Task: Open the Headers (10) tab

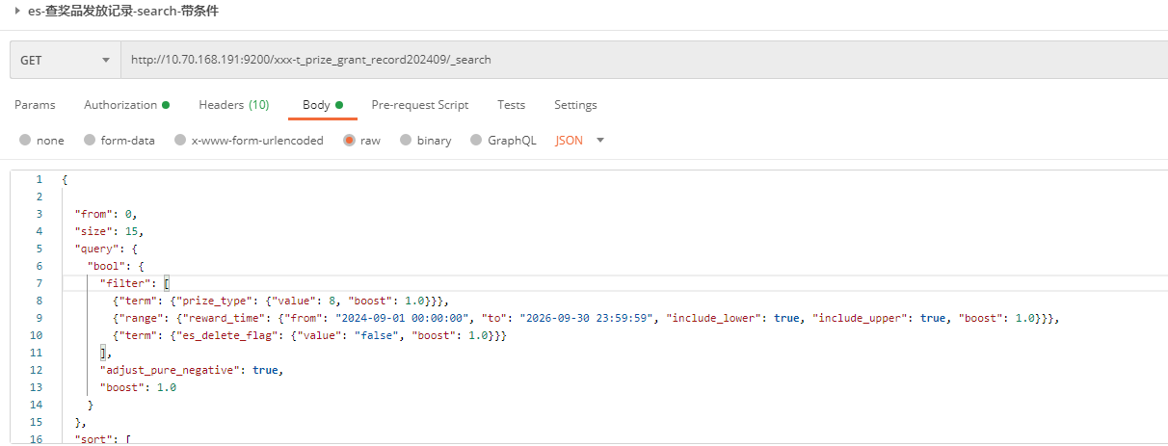Action: (233, 105)
